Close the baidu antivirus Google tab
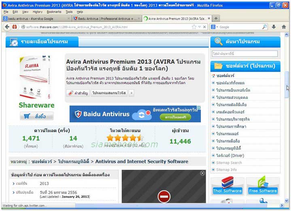291x211 pixels. pyautogui.click(x=69, y=19)
